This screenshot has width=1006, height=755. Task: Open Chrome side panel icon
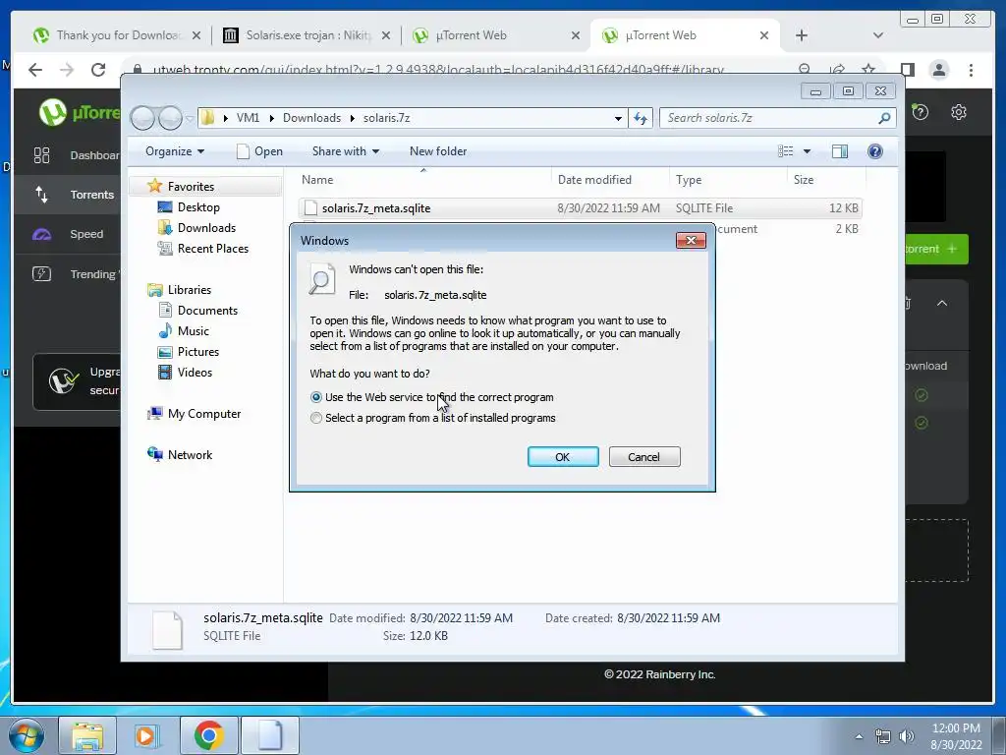coord(907,70)
